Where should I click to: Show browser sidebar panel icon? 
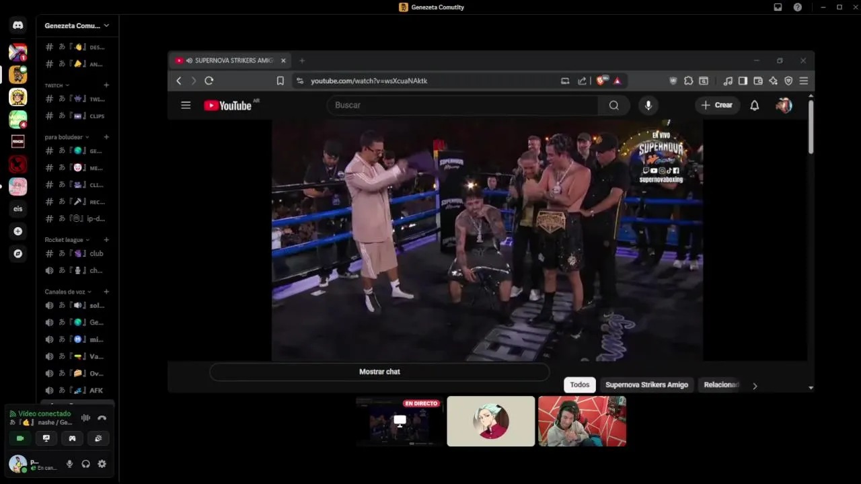(743, 81)
